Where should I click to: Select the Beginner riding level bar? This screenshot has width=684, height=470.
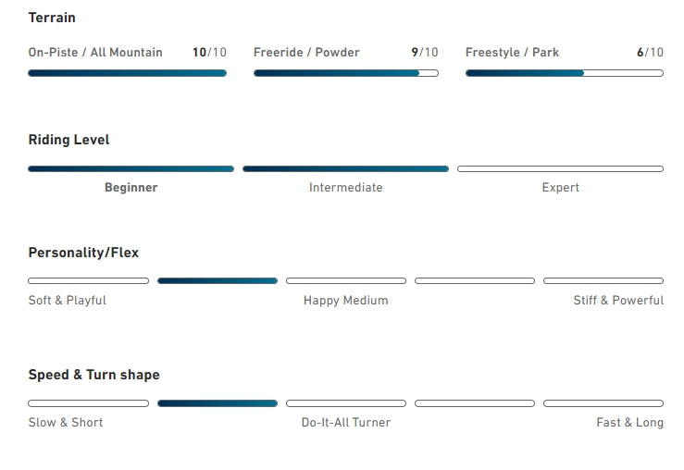(131, 168)
